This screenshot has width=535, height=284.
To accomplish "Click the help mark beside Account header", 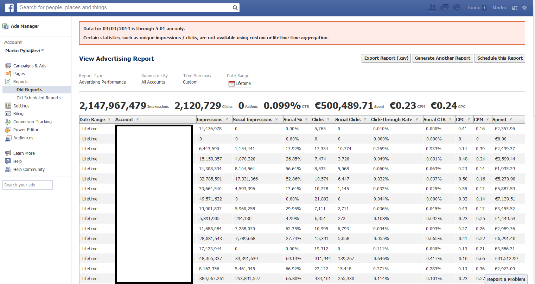I will coord(138,119).
